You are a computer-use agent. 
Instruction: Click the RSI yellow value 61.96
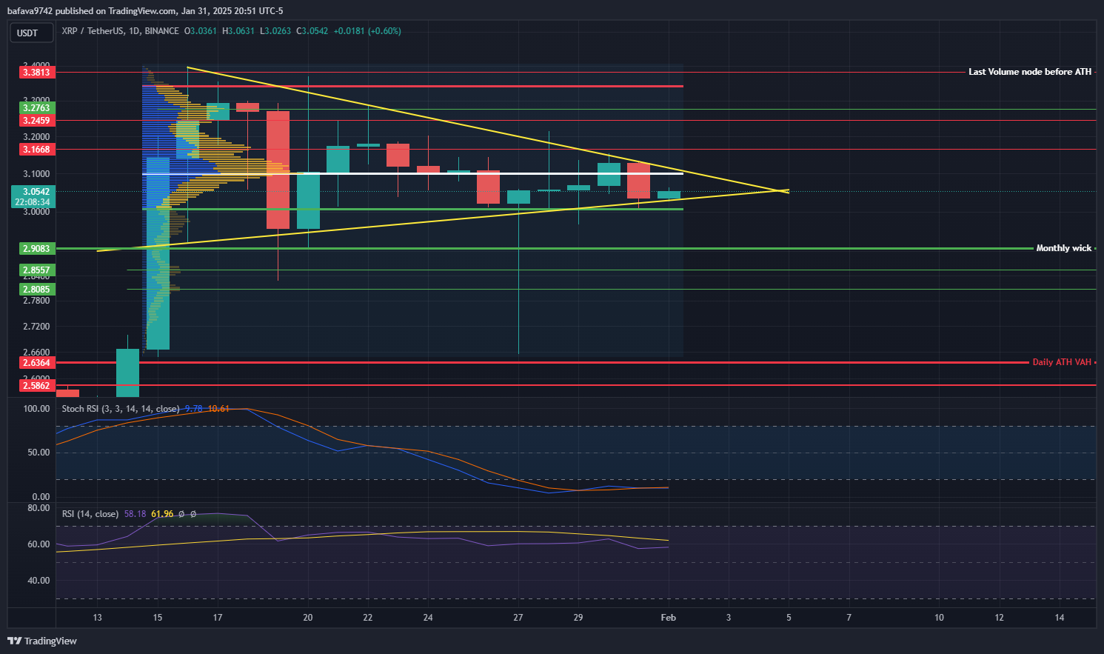162,514
